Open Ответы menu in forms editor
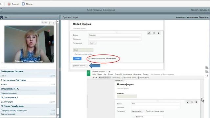Image resolution: width=210 pixels, height=118 pixels. [118, 74]
